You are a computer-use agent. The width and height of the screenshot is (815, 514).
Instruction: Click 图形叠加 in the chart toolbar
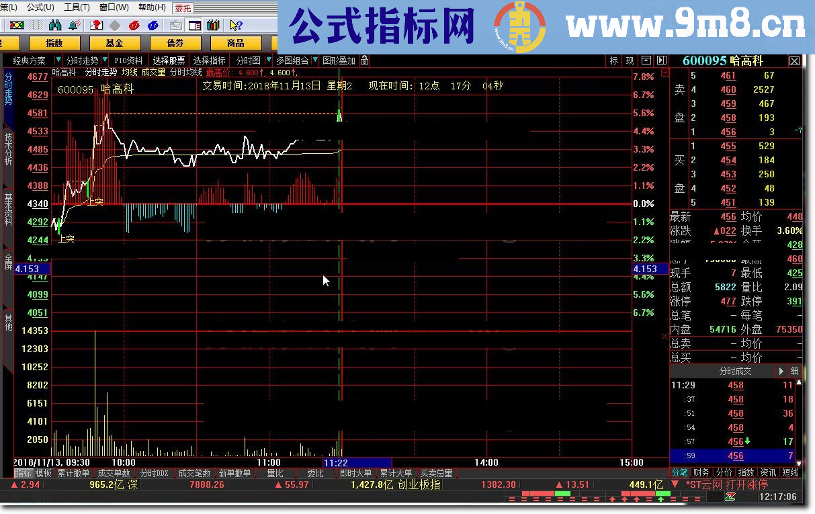tap(340, 60)
